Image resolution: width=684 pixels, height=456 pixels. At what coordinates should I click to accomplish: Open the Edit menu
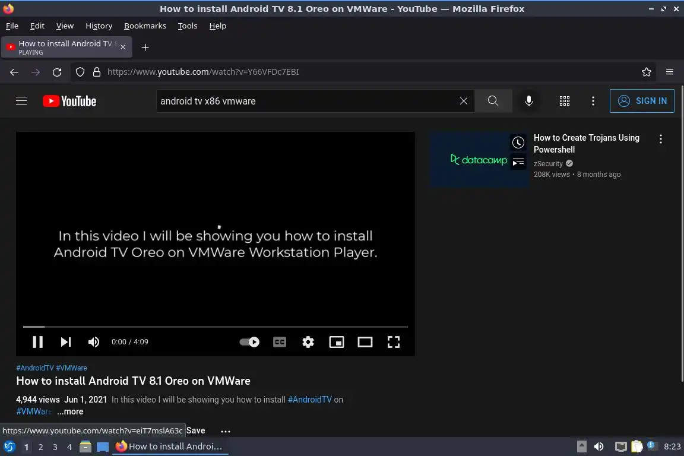37,26
